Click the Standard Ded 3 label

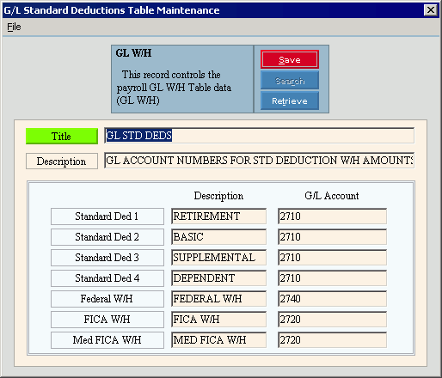[107, 258]
